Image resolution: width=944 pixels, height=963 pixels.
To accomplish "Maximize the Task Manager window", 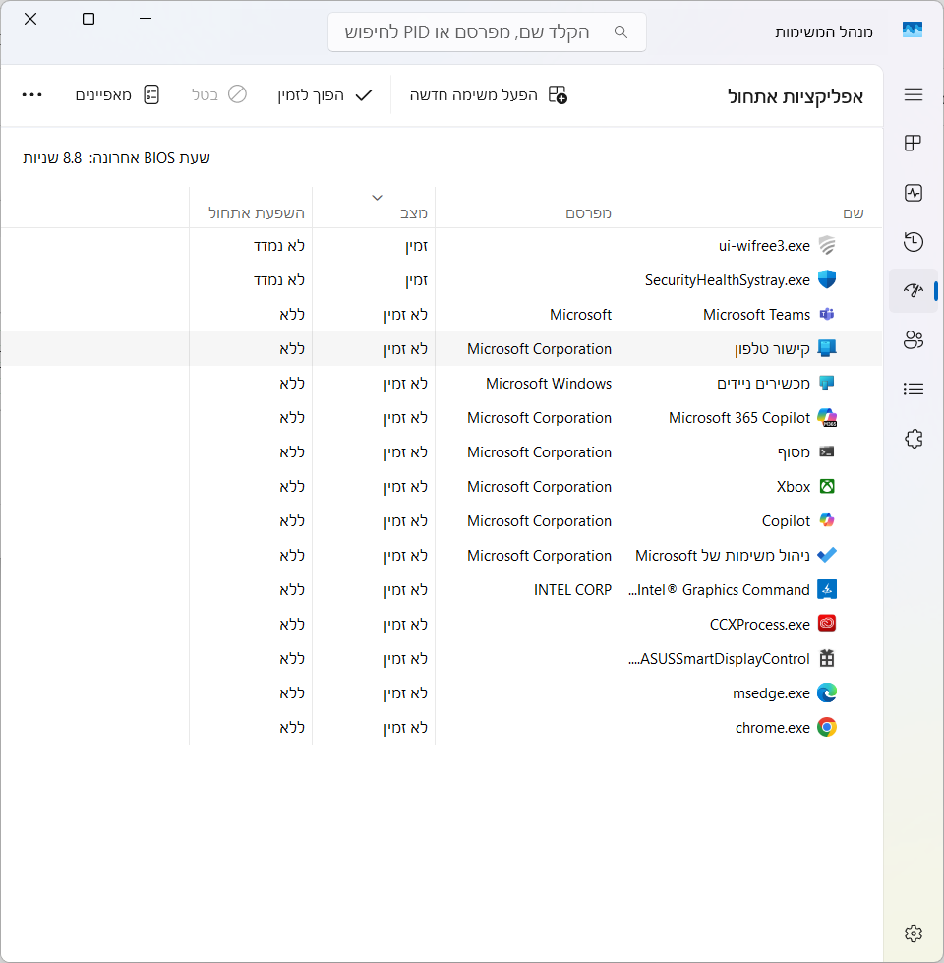I will point(88,19).
